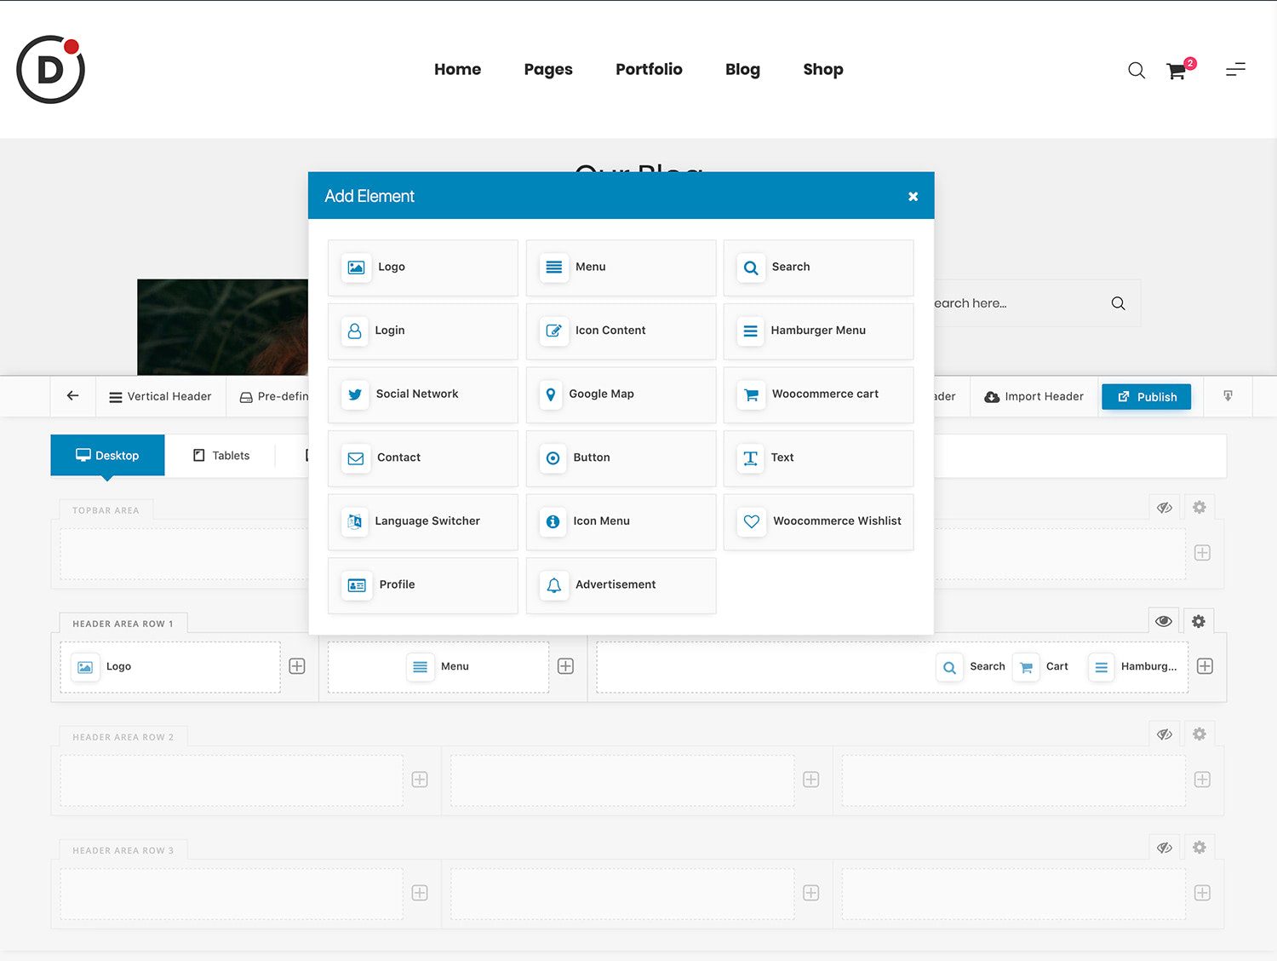The height and width of the screenshot is (961, 1277).
Task: Toggle visibility of Header Area Row 1
Action: 1164,622
